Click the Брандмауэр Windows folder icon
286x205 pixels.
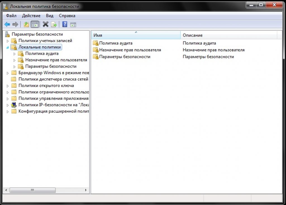click(14, 73)
